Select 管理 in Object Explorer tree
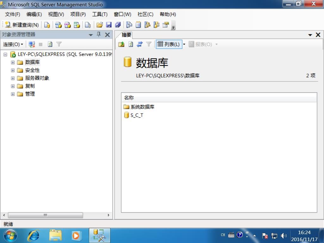 click(x=30, y=94)
